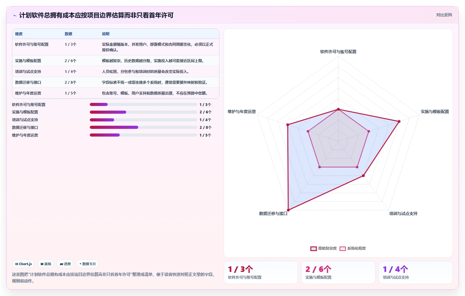Toggle the 原始复杂度 legend swatch
This screenshot has width=465, height=296.
click(x=313, y=248)
